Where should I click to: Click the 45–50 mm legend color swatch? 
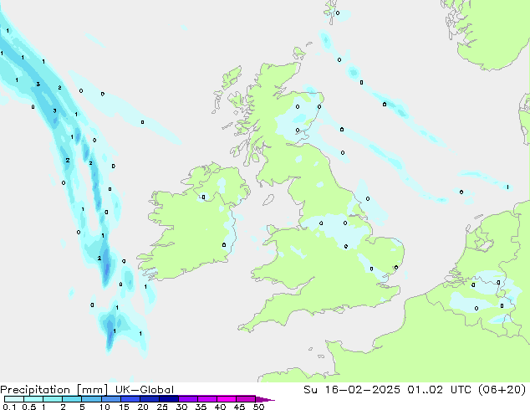[246, 399]
